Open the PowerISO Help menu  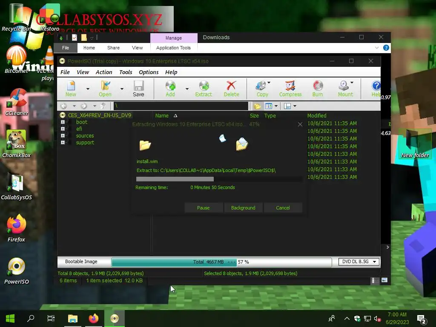pos(171,72)
